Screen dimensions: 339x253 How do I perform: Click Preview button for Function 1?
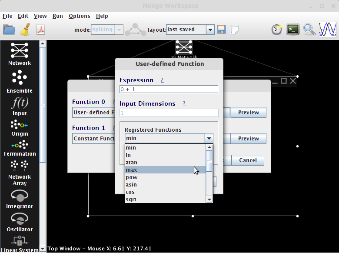tap(249, 138)
